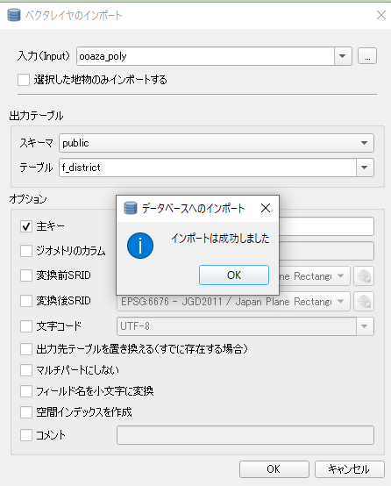391x486 pixels.
Task: Expand the テーブル f_district dropdown arrow
Action: 365,168
